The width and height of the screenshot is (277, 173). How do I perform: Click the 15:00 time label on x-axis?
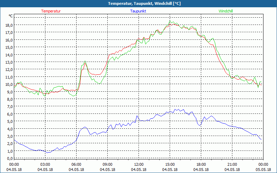coord(170,165)
